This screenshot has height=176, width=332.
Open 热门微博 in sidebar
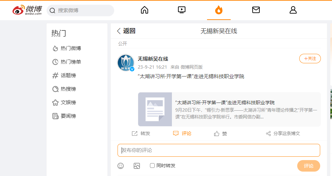(67, 48)
